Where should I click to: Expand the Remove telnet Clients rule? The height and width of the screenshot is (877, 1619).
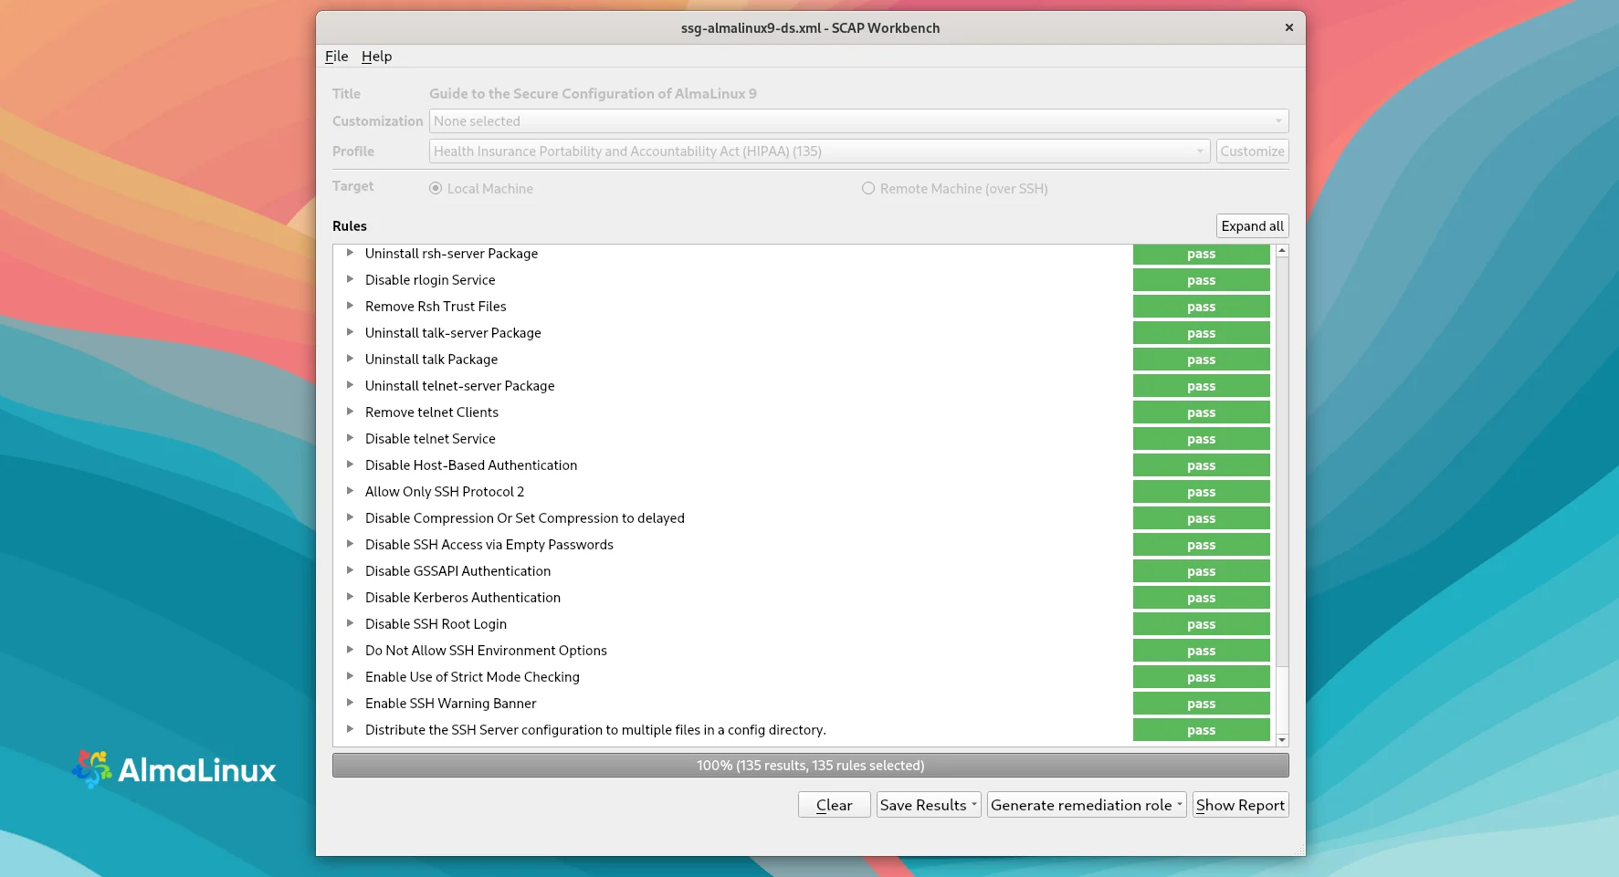click(350, 412)
